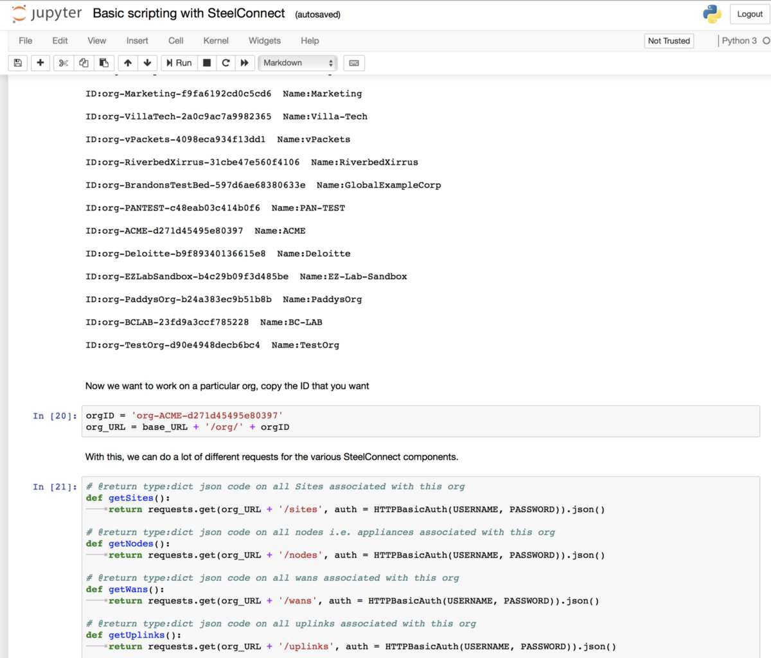The height and width of the screenshot is (658, 771).
Task: Move selected cell down arrow
Action: (x=148, y=63)
